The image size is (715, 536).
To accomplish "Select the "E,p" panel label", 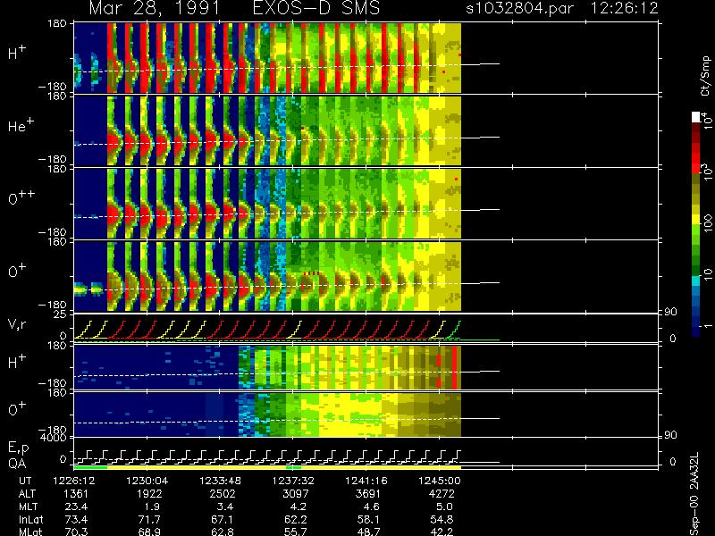I will (18, 448).
